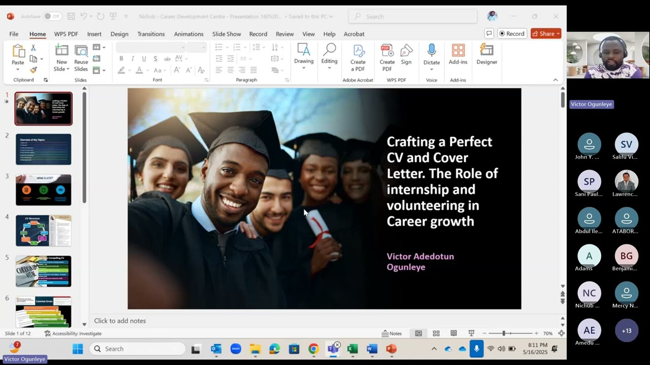Select slide 3 thumbnail What is a CV

point(43,190)
